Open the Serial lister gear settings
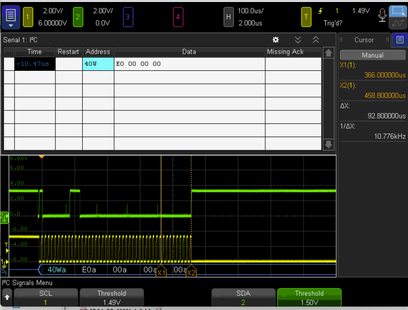 tap(276, 40)
